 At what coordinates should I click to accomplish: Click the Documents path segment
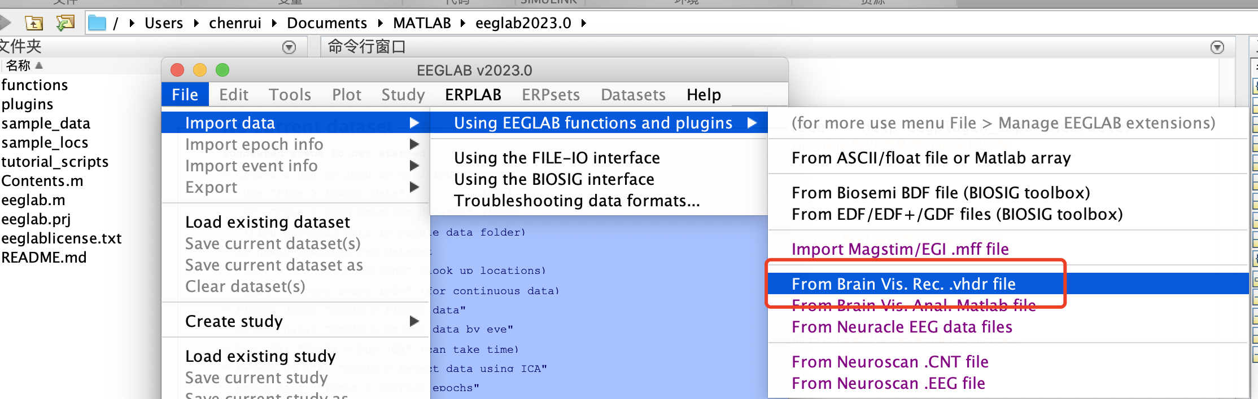(326, 23)
